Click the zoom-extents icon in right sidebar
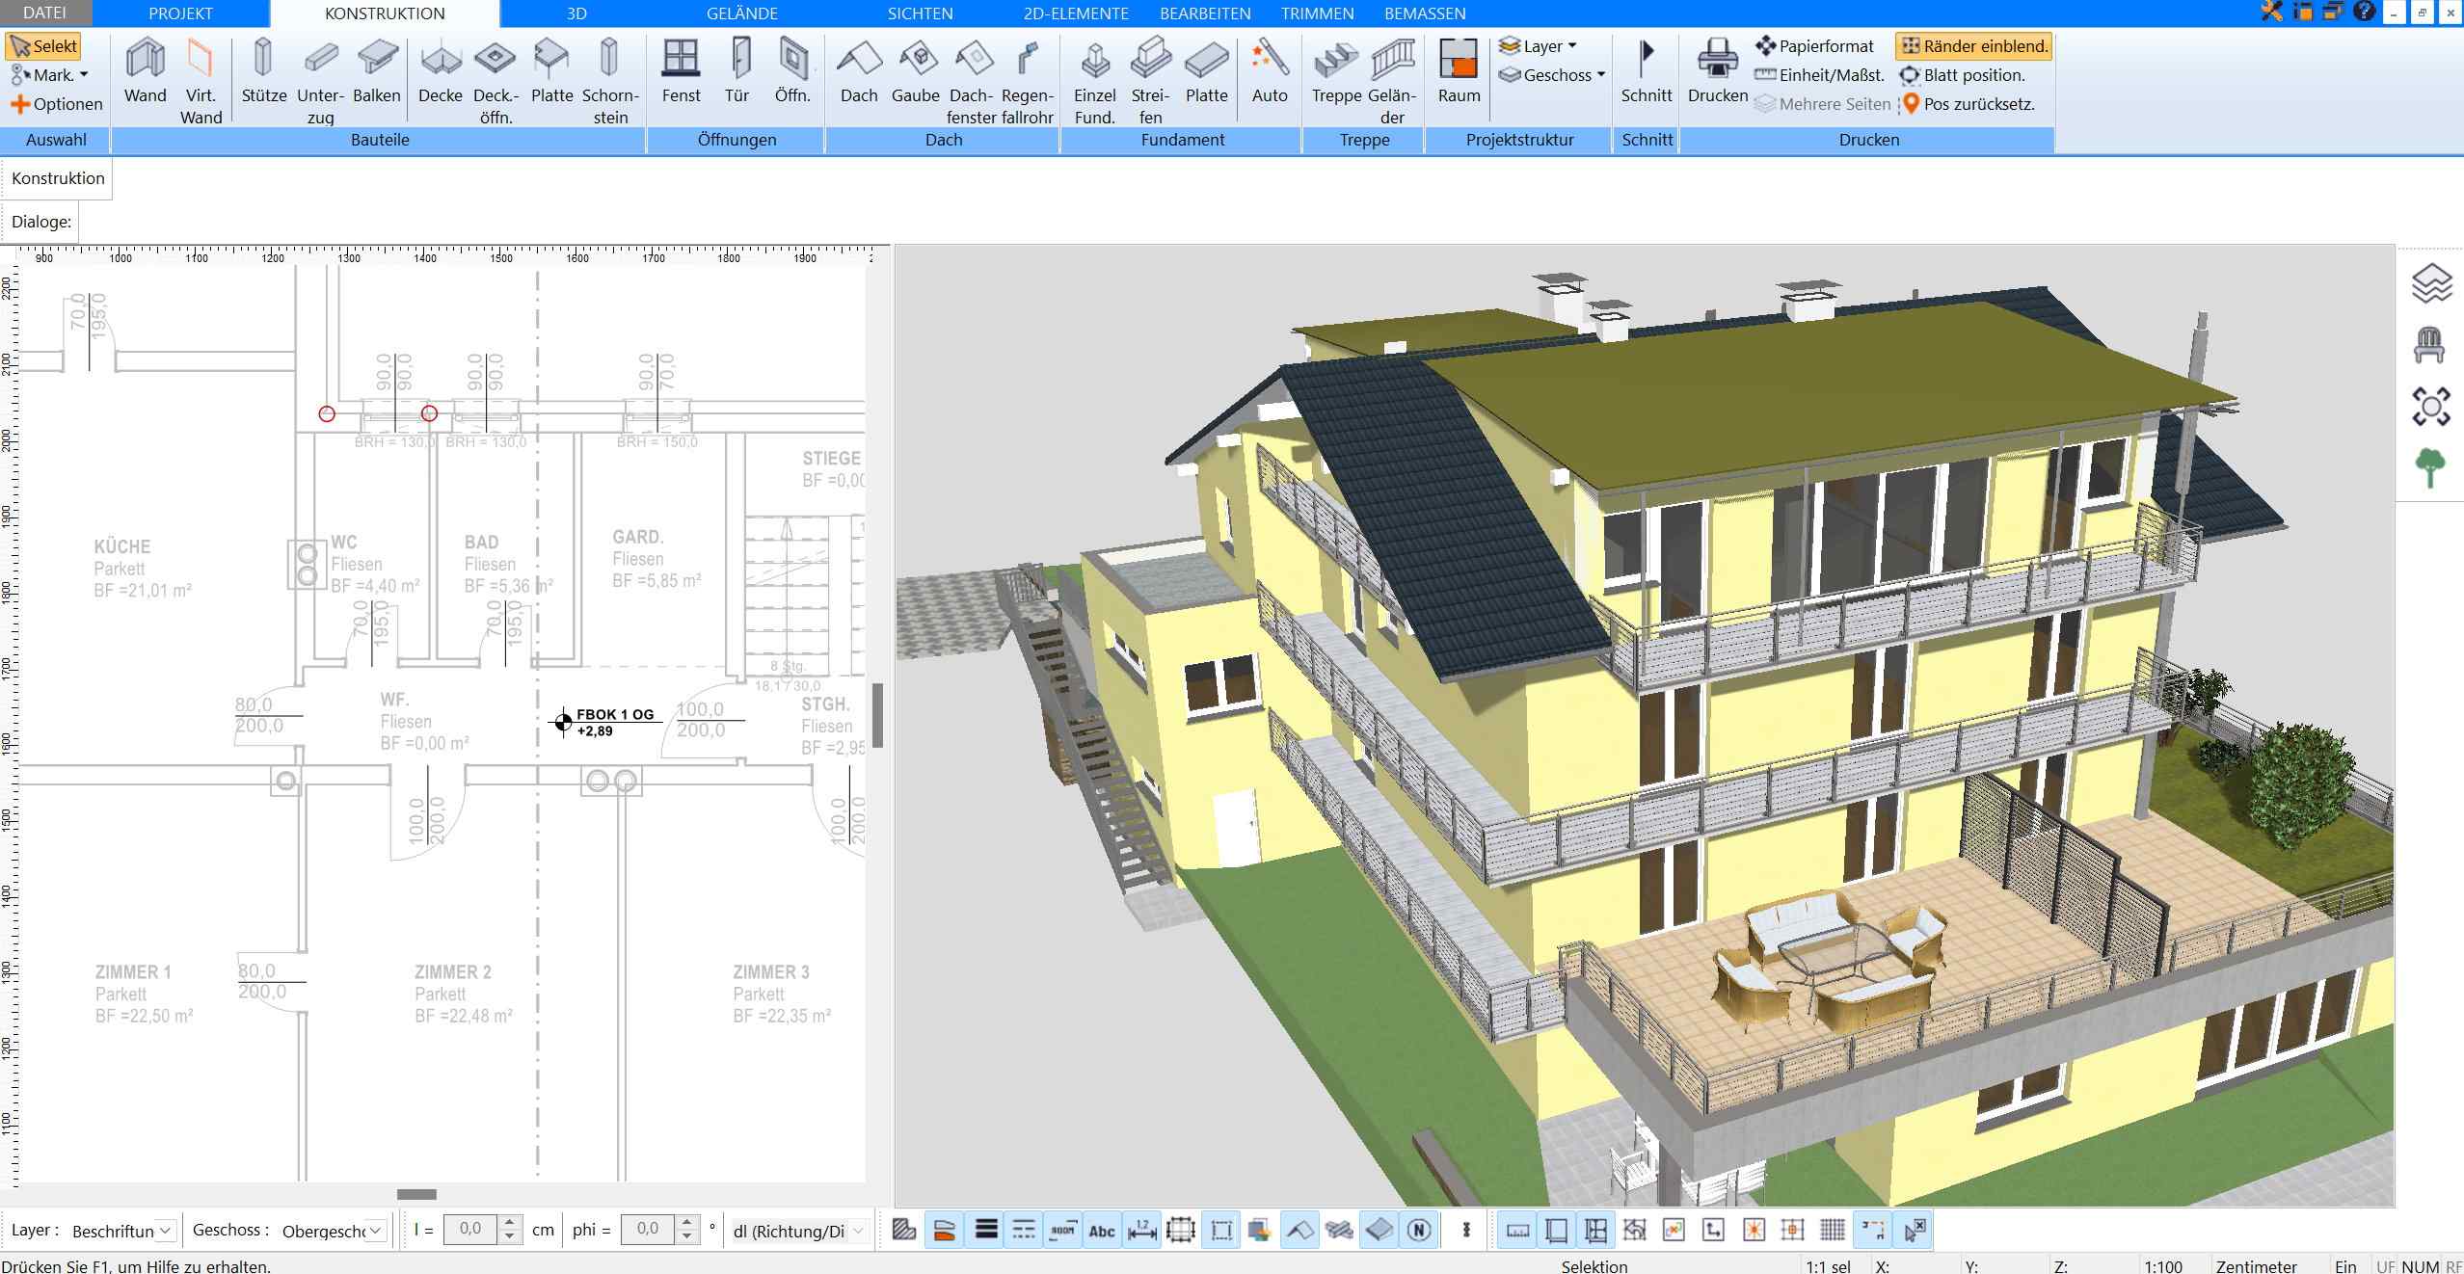 (x=2431, y=407)
